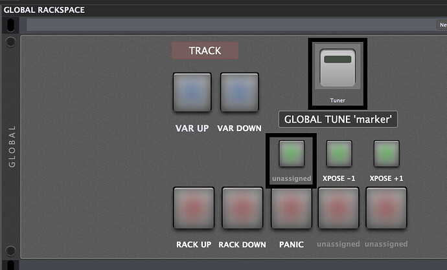The image size is (447, 270).
Task: Click the green XPOSE +1 button
Action: [387, 154]
